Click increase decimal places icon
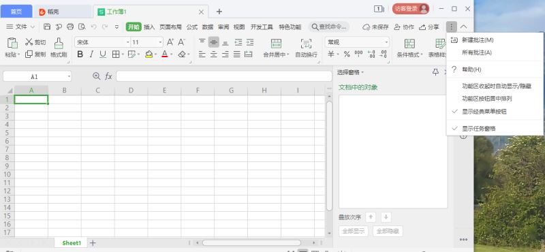 pos(371,54)
